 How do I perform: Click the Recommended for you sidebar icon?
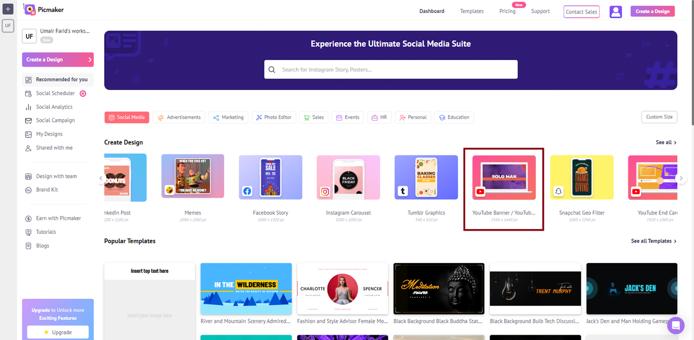29,80
